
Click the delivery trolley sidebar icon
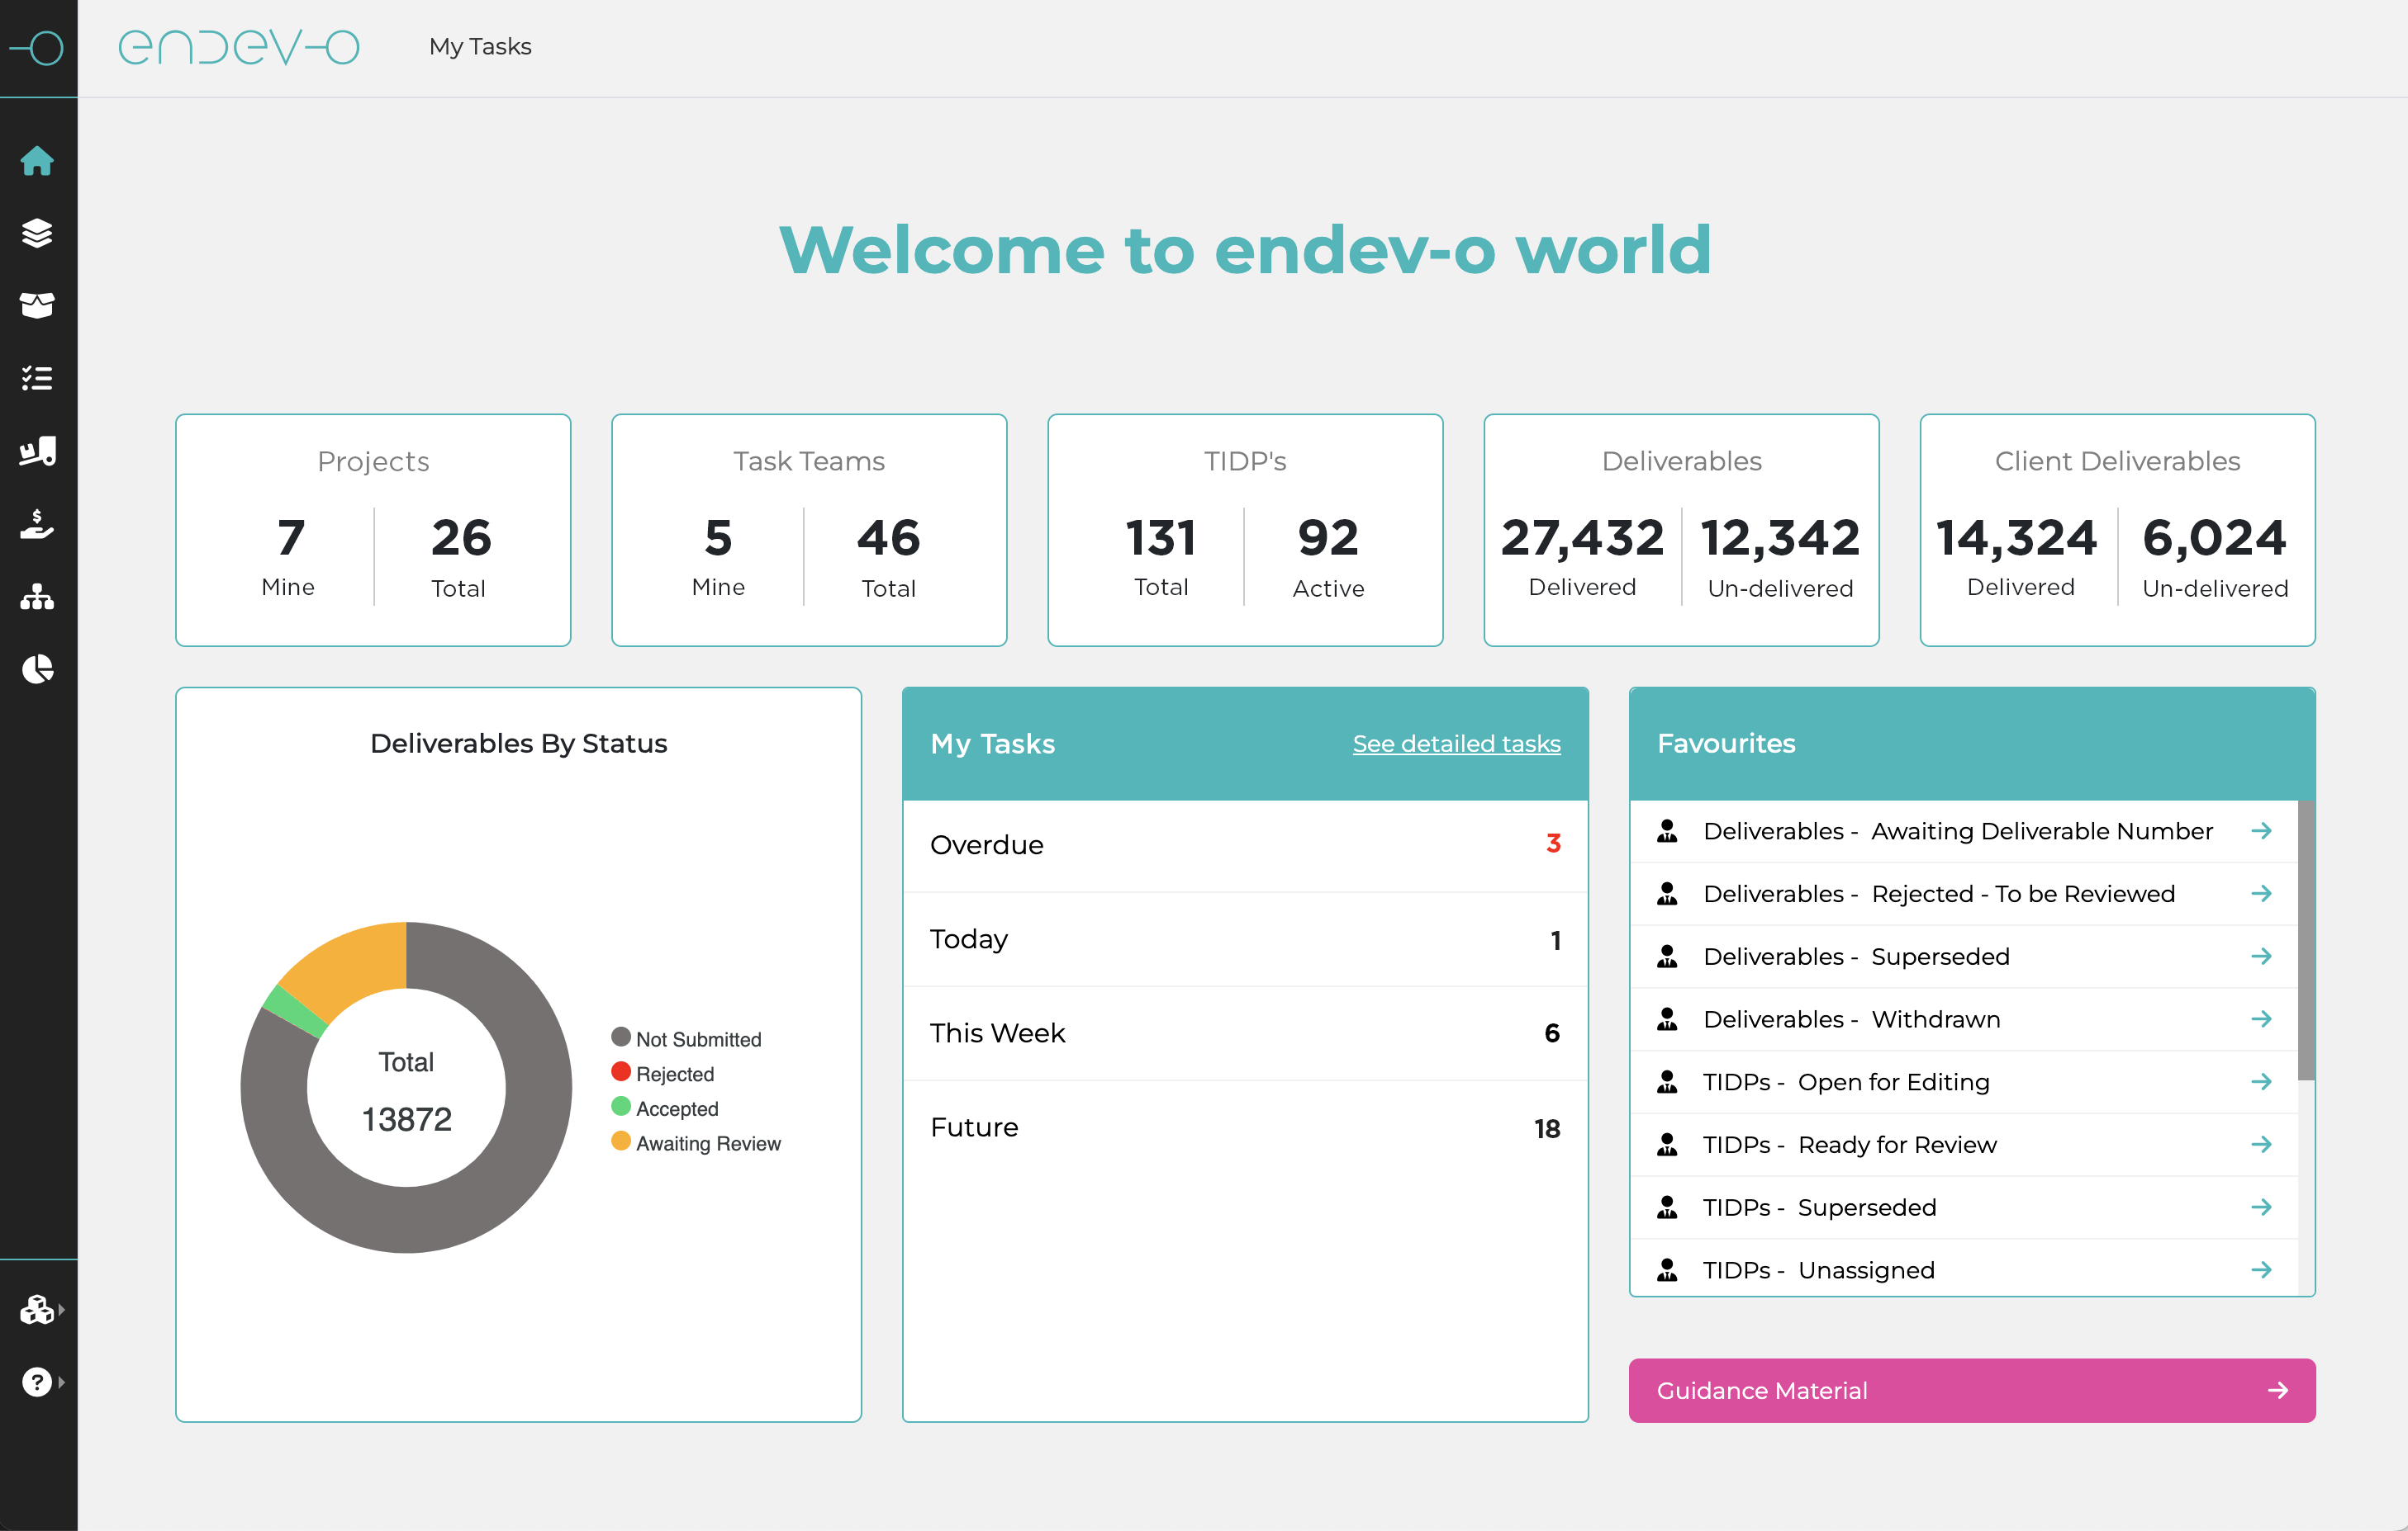point(37,451)
